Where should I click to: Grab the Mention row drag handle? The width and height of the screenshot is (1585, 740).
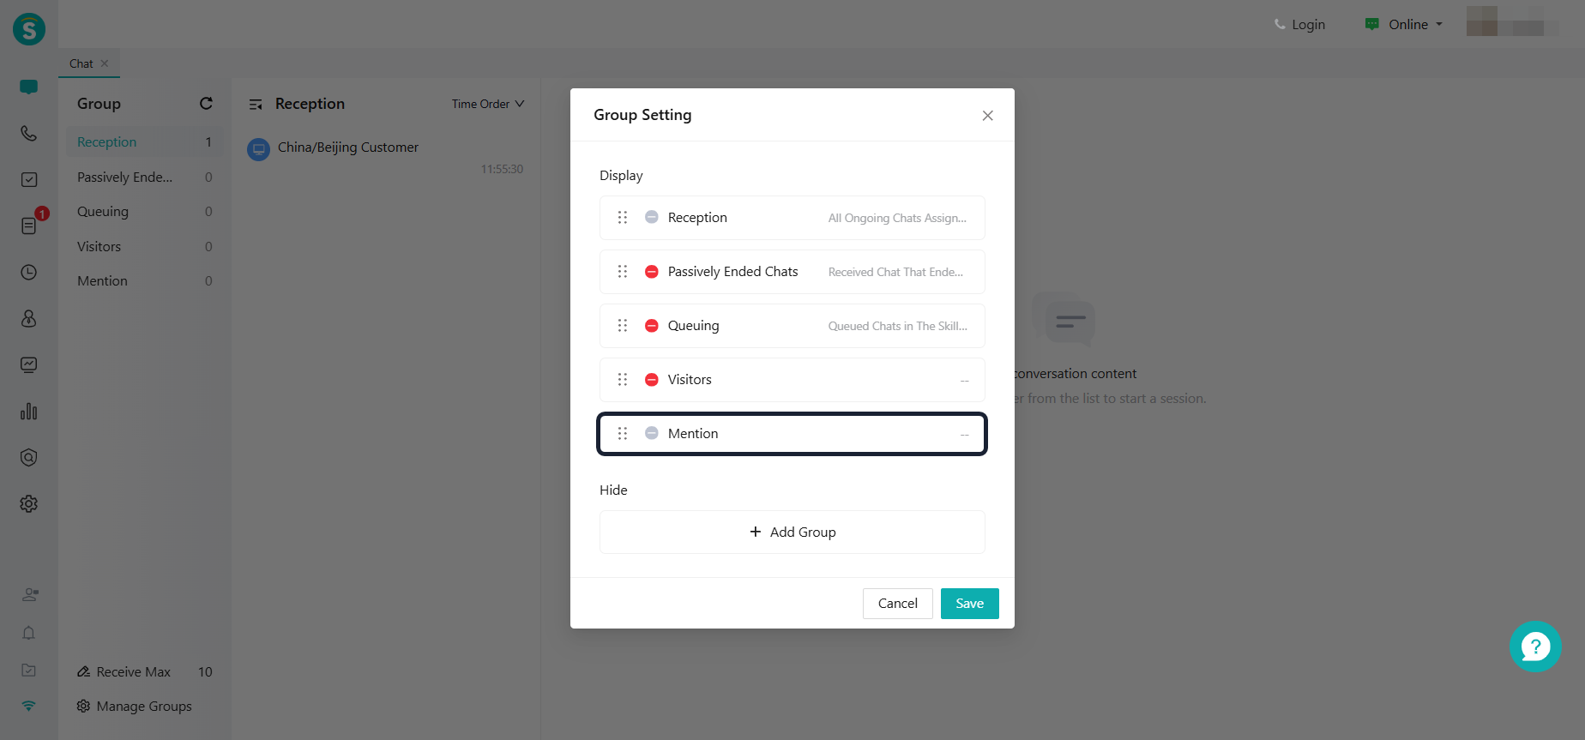(x=623, y=434)
